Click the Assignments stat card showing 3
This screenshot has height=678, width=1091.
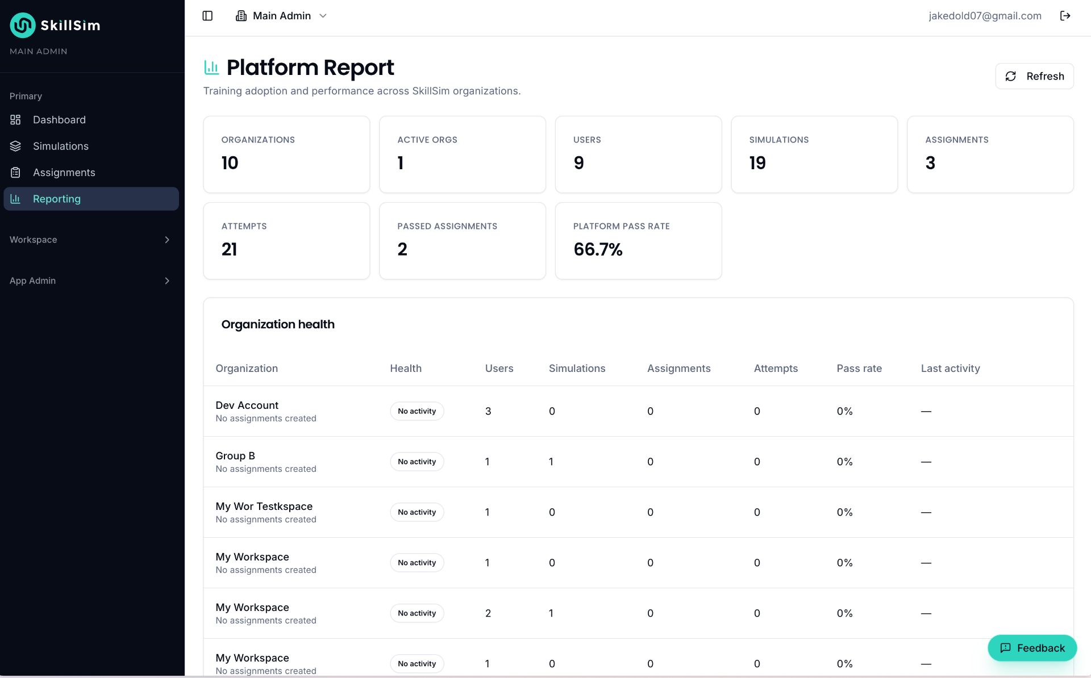click(x=990, y=154)
